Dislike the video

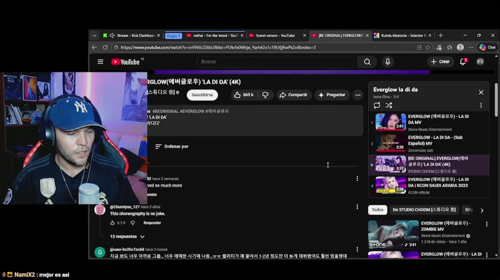point(265,95)
